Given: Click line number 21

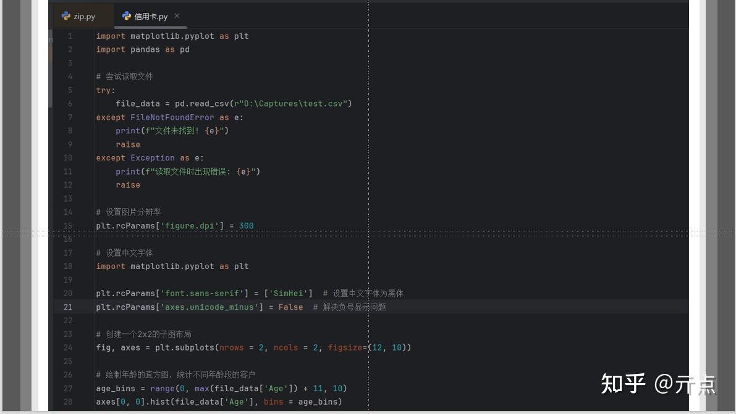Looking at the screenshot, I should coord(68,307).
